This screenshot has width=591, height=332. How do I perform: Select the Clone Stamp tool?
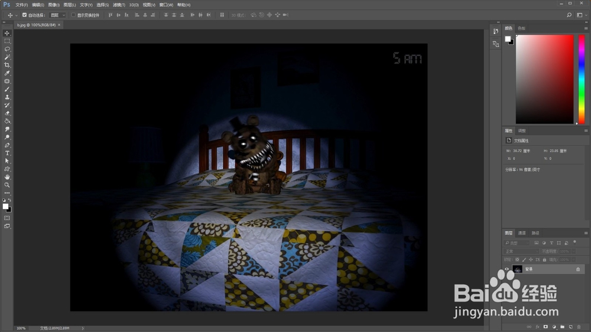(7, 97)
